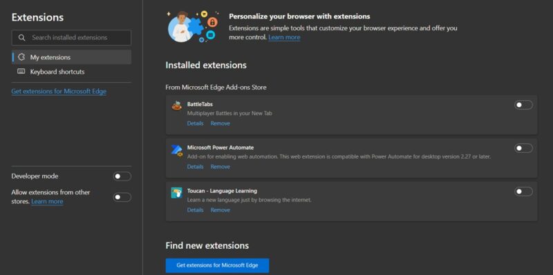Open Learn more link about other stores
The height and width of the screenshot is (275, 553).
click(x=47, y=201)
